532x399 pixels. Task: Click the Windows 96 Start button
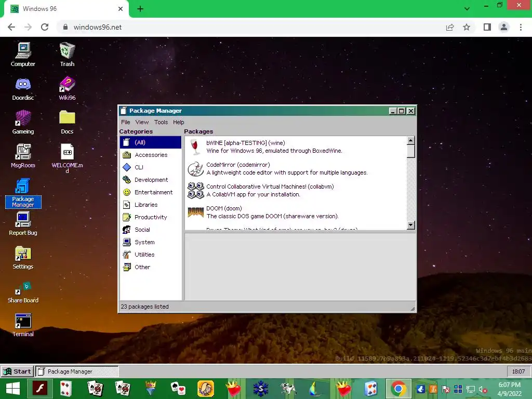point(17,371)
